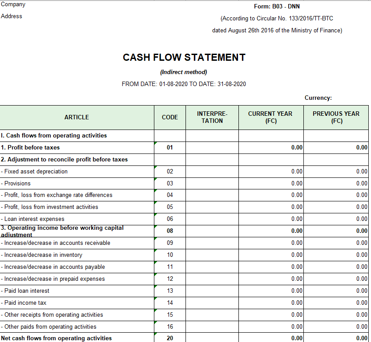Click the PREVIOUS YEAR (FC) header
The image size is (371, 342).
click(x=336, y=117)
